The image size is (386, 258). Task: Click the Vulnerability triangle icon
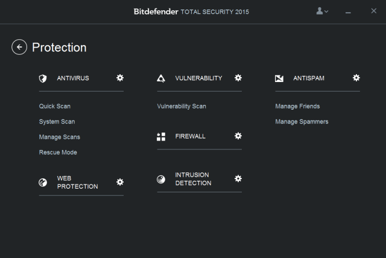click(161, 78)
